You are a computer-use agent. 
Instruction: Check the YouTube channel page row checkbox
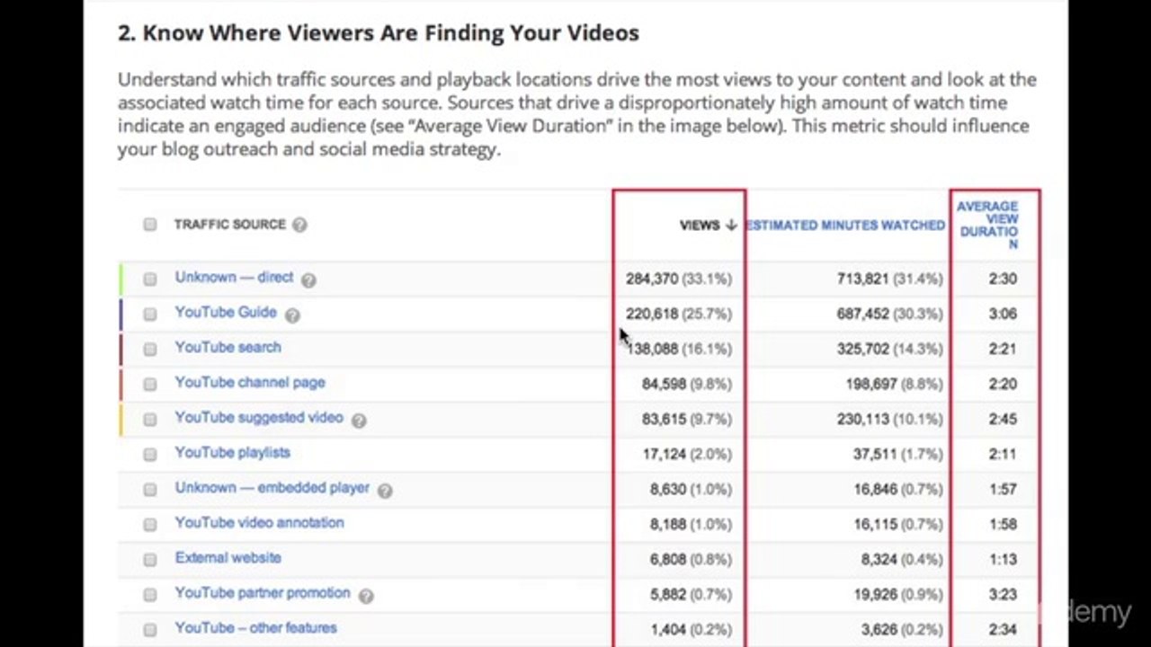150,384
